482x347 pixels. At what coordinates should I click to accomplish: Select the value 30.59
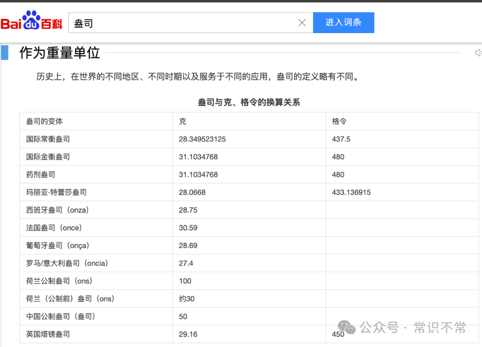coord(188,228)
